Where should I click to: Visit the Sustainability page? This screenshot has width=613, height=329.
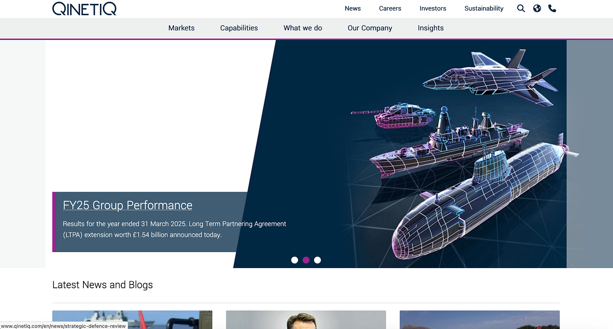[484, 8]
